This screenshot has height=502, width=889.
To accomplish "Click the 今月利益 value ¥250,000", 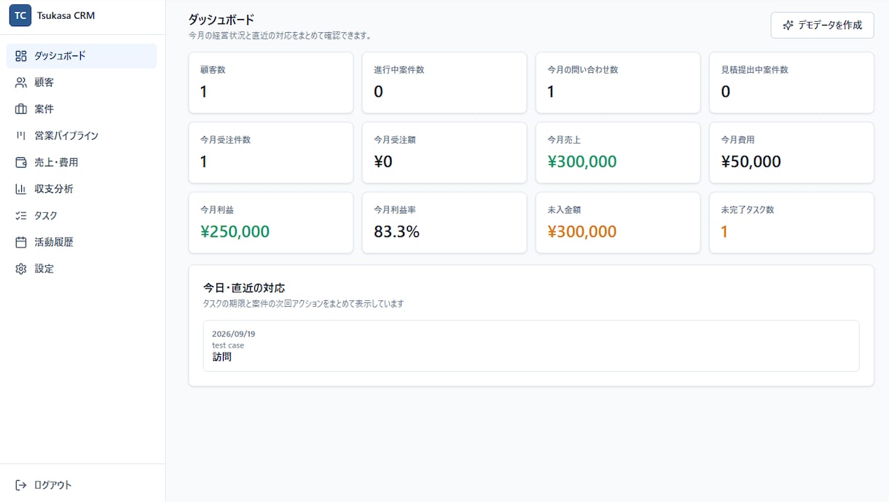I will click(235, 232).
